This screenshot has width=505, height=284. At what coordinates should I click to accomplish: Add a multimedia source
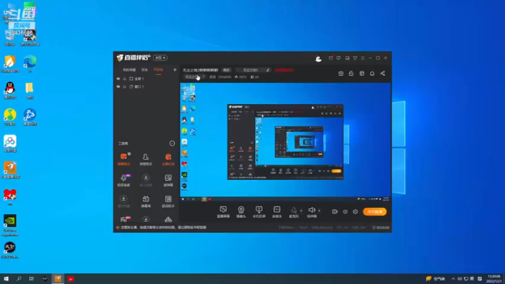pyautogui.click(x=276, y=212)
